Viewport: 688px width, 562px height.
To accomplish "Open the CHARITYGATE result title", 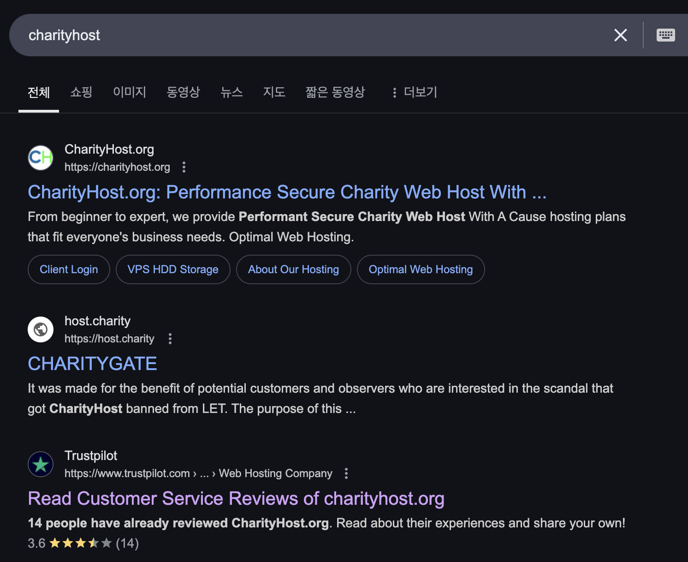I will [92, 364].
